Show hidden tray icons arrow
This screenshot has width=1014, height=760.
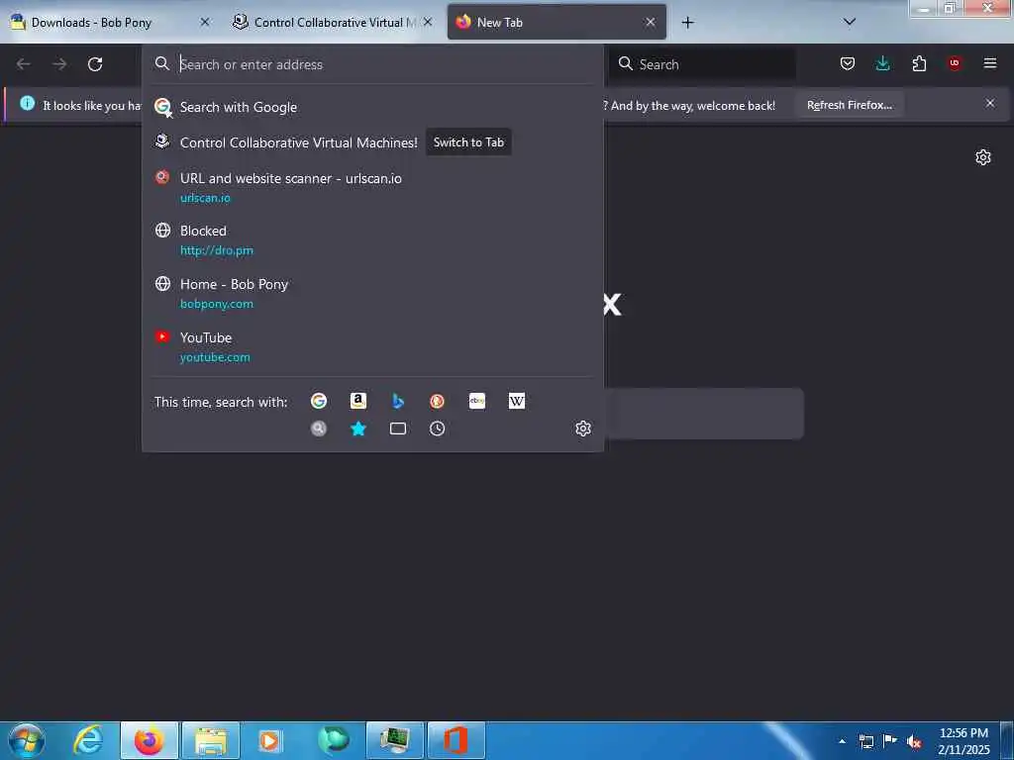(x=842, y=741)
